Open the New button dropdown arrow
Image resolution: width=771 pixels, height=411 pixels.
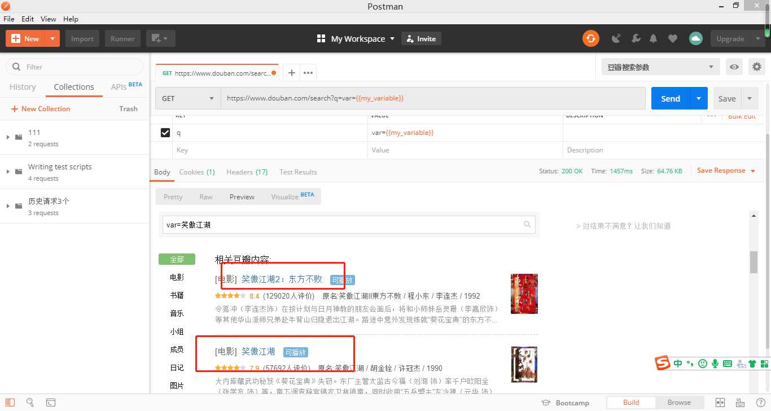(x=52, y=38)
